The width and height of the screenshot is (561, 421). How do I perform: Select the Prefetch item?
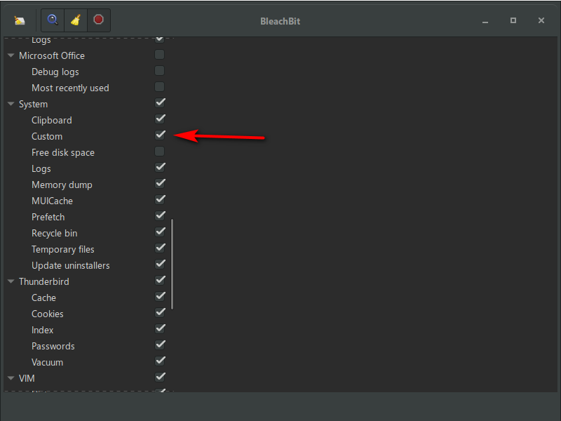pos(48,218)
